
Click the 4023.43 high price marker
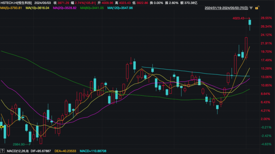[238, 18]
